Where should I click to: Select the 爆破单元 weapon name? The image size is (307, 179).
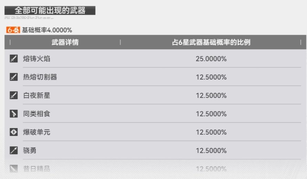click(36, 132)
